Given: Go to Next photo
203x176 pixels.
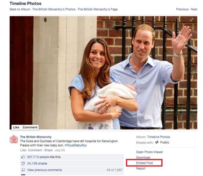Looking at the screenshot, I should [x=194, y=9].
